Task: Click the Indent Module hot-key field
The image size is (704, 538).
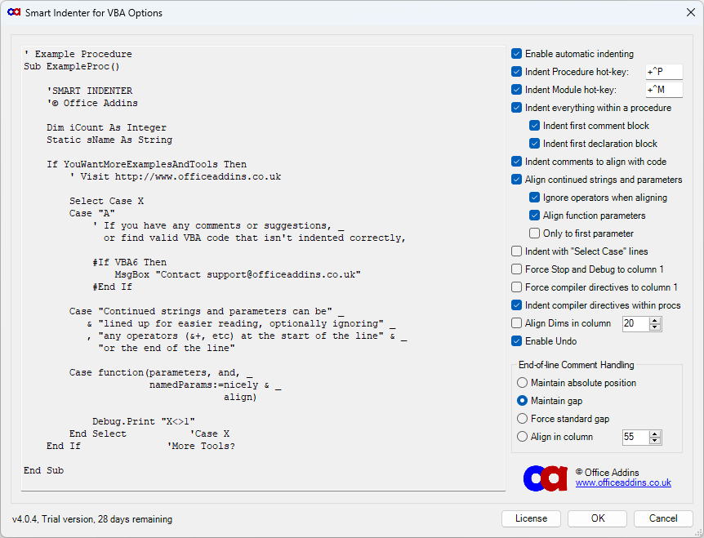Action: (663, 90)
